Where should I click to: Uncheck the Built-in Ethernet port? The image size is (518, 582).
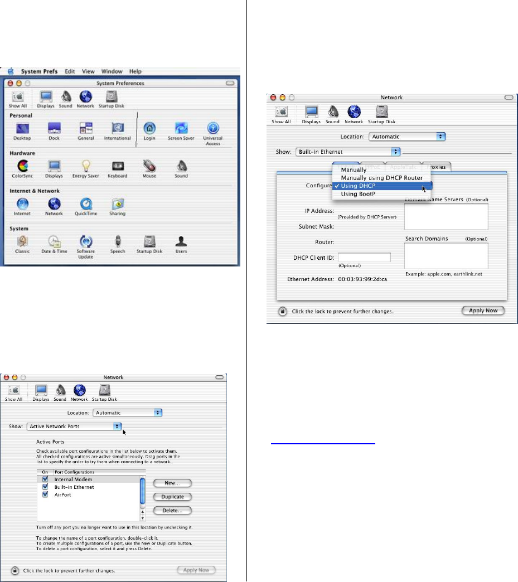click(x=45, y=487)
